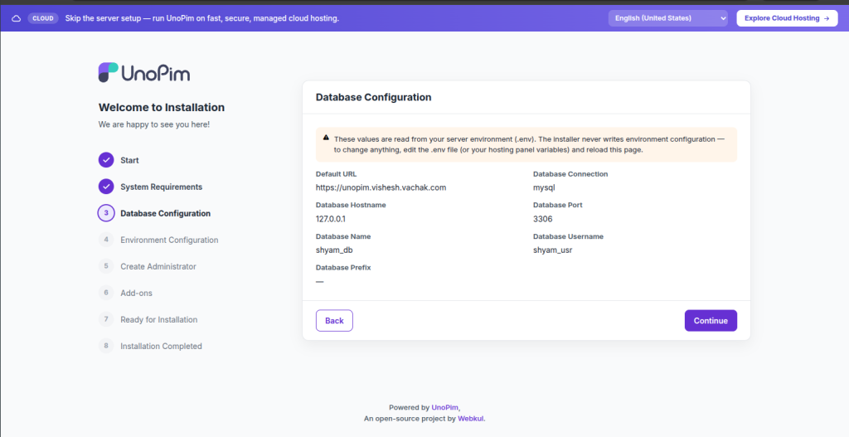
Task: Open the Webkul footer link
Action: pyautogui.click(x=471, y=419)
